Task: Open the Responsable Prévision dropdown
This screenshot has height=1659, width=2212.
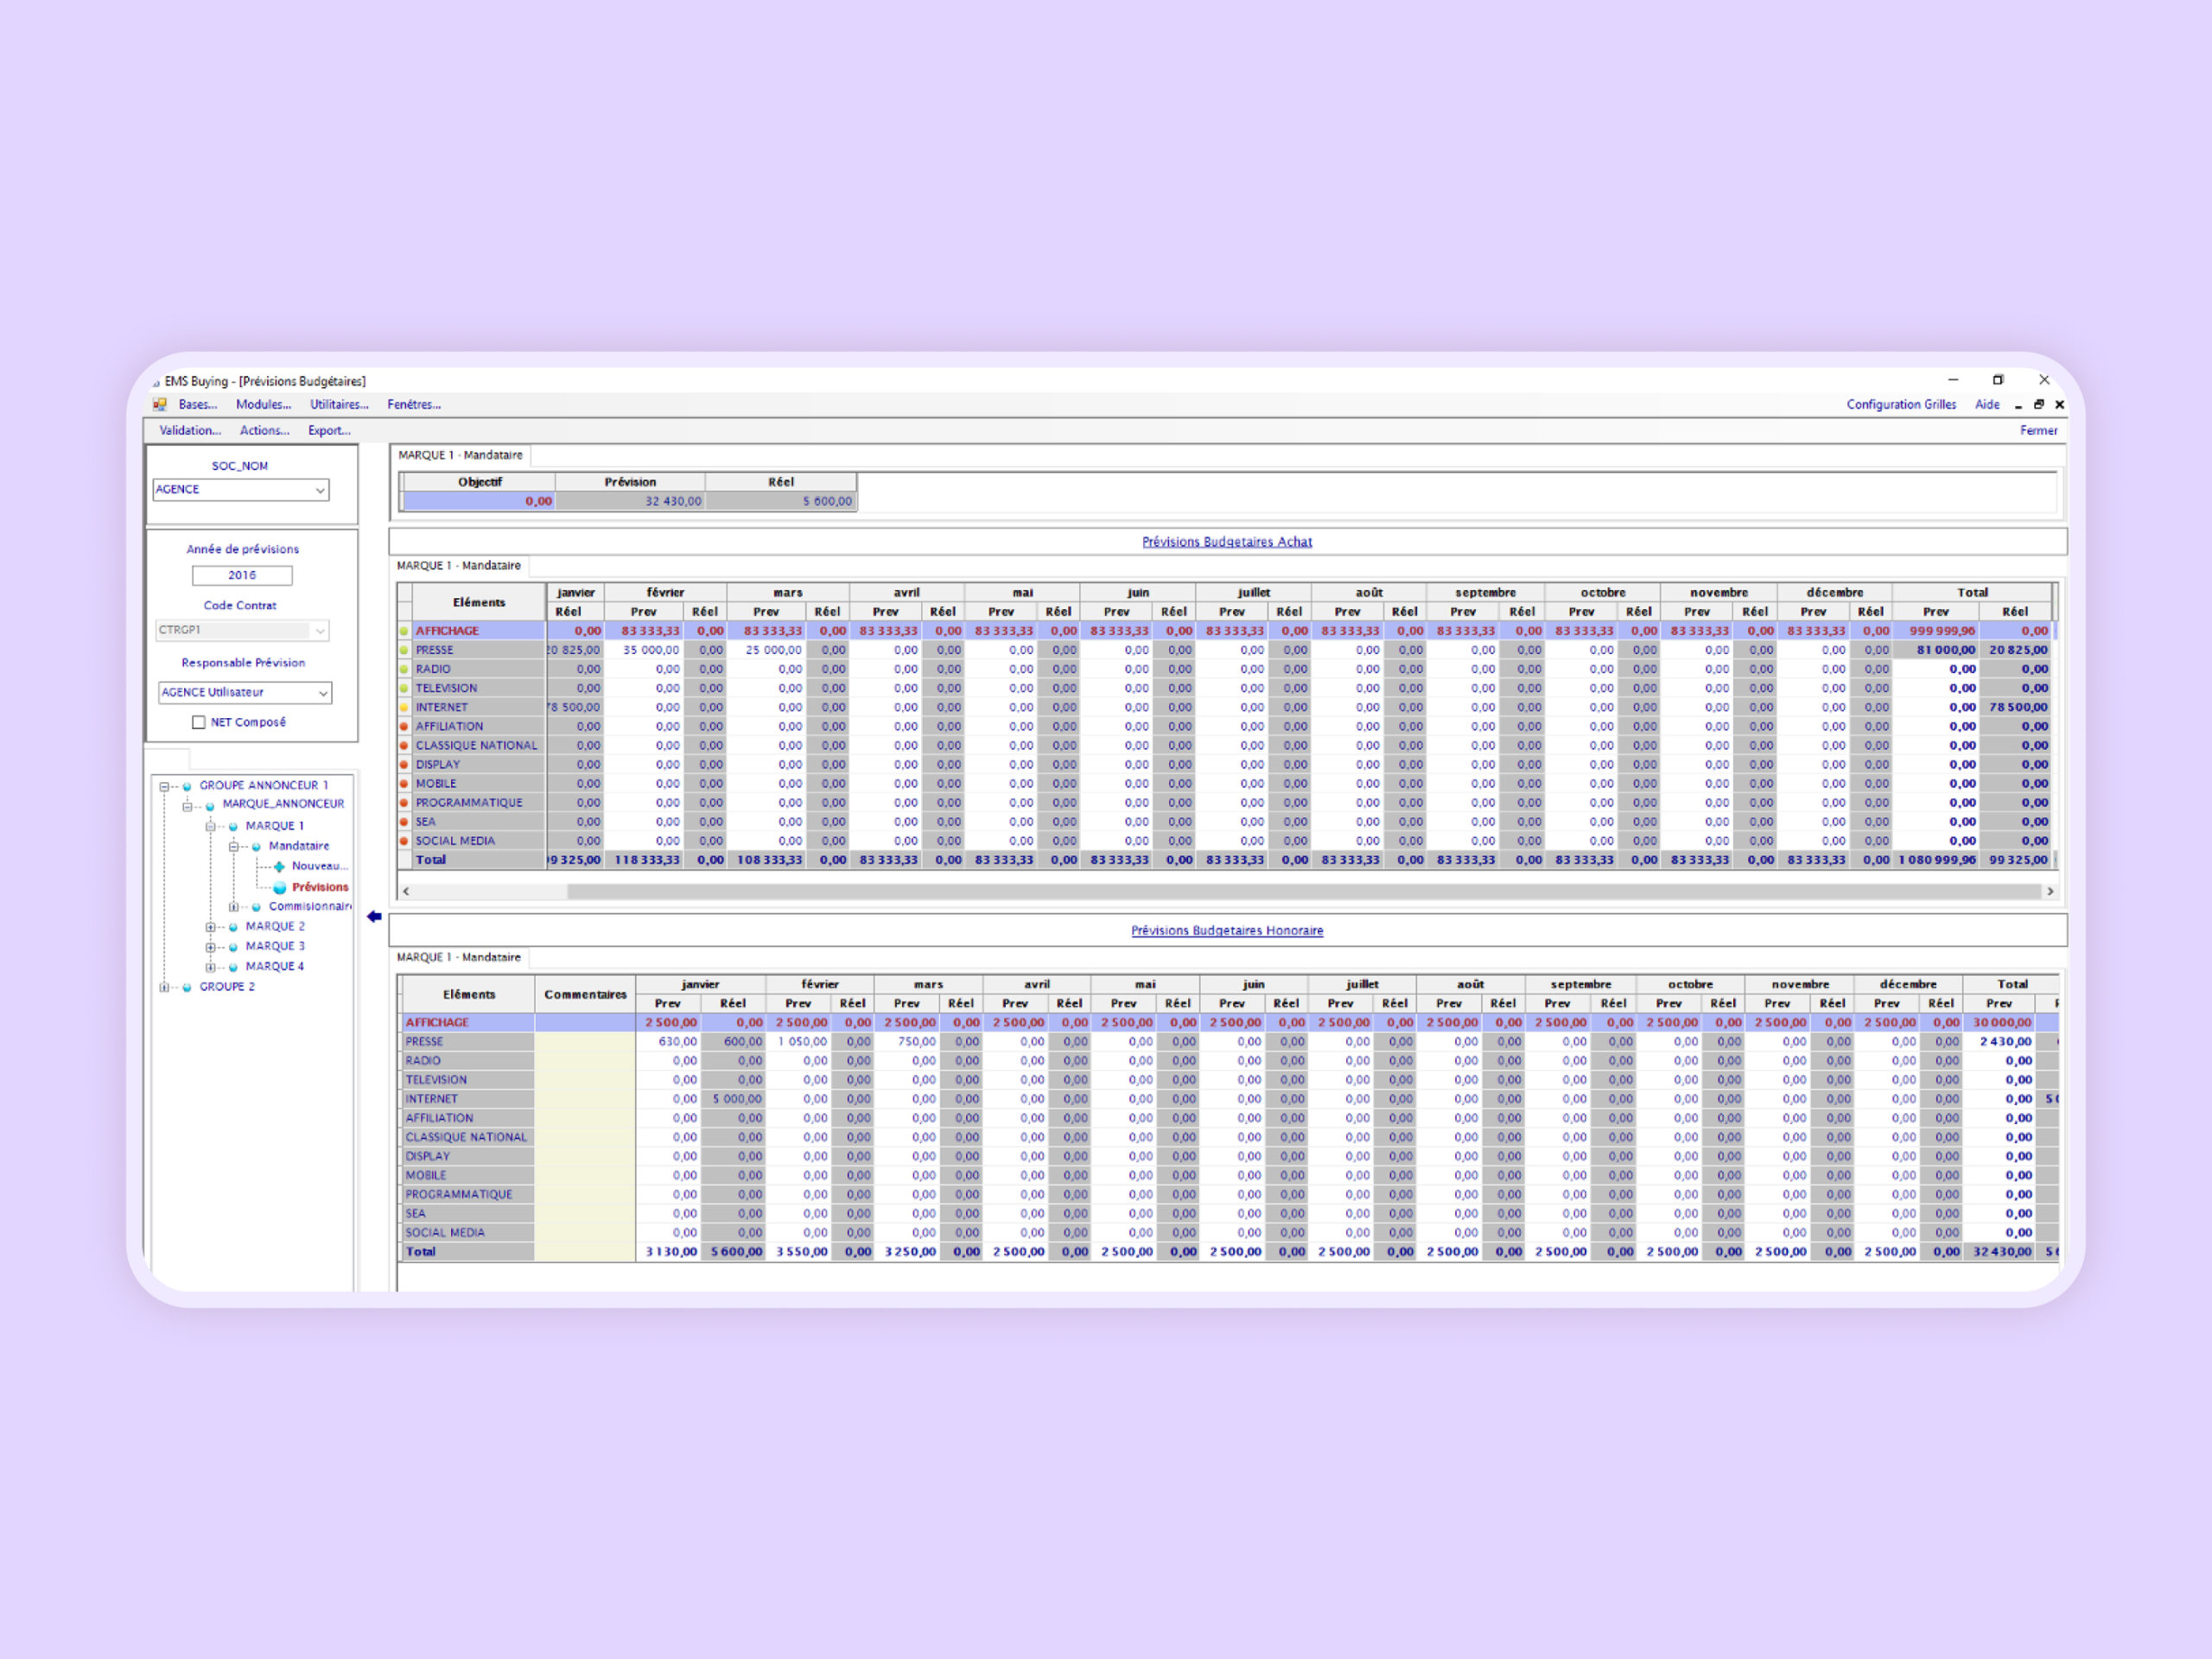Action: click(x=322, y=692)
